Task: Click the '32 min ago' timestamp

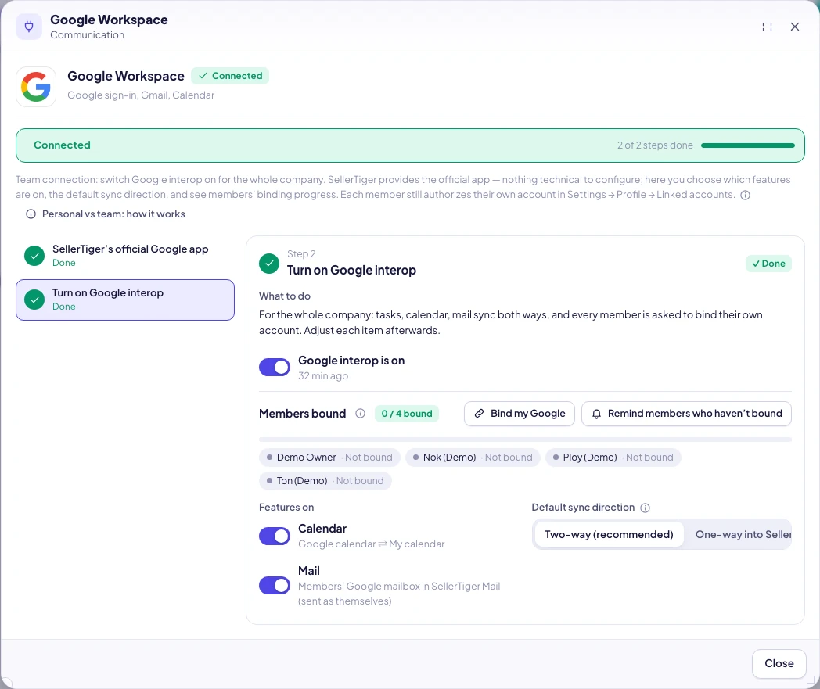Action: click(323, 376)
